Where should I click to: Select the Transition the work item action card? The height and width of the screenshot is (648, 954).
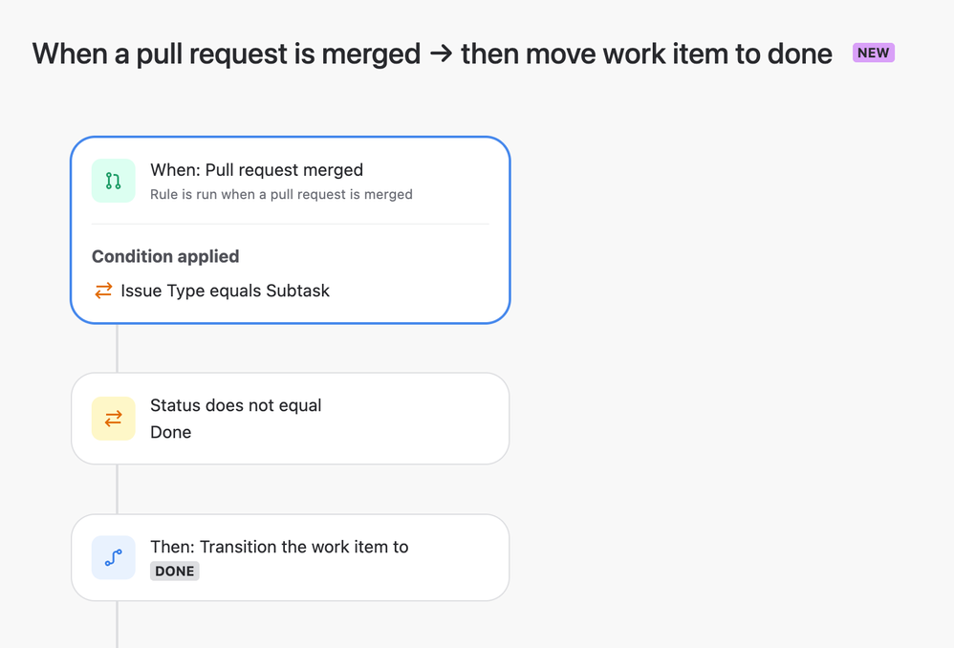[291, 557]
